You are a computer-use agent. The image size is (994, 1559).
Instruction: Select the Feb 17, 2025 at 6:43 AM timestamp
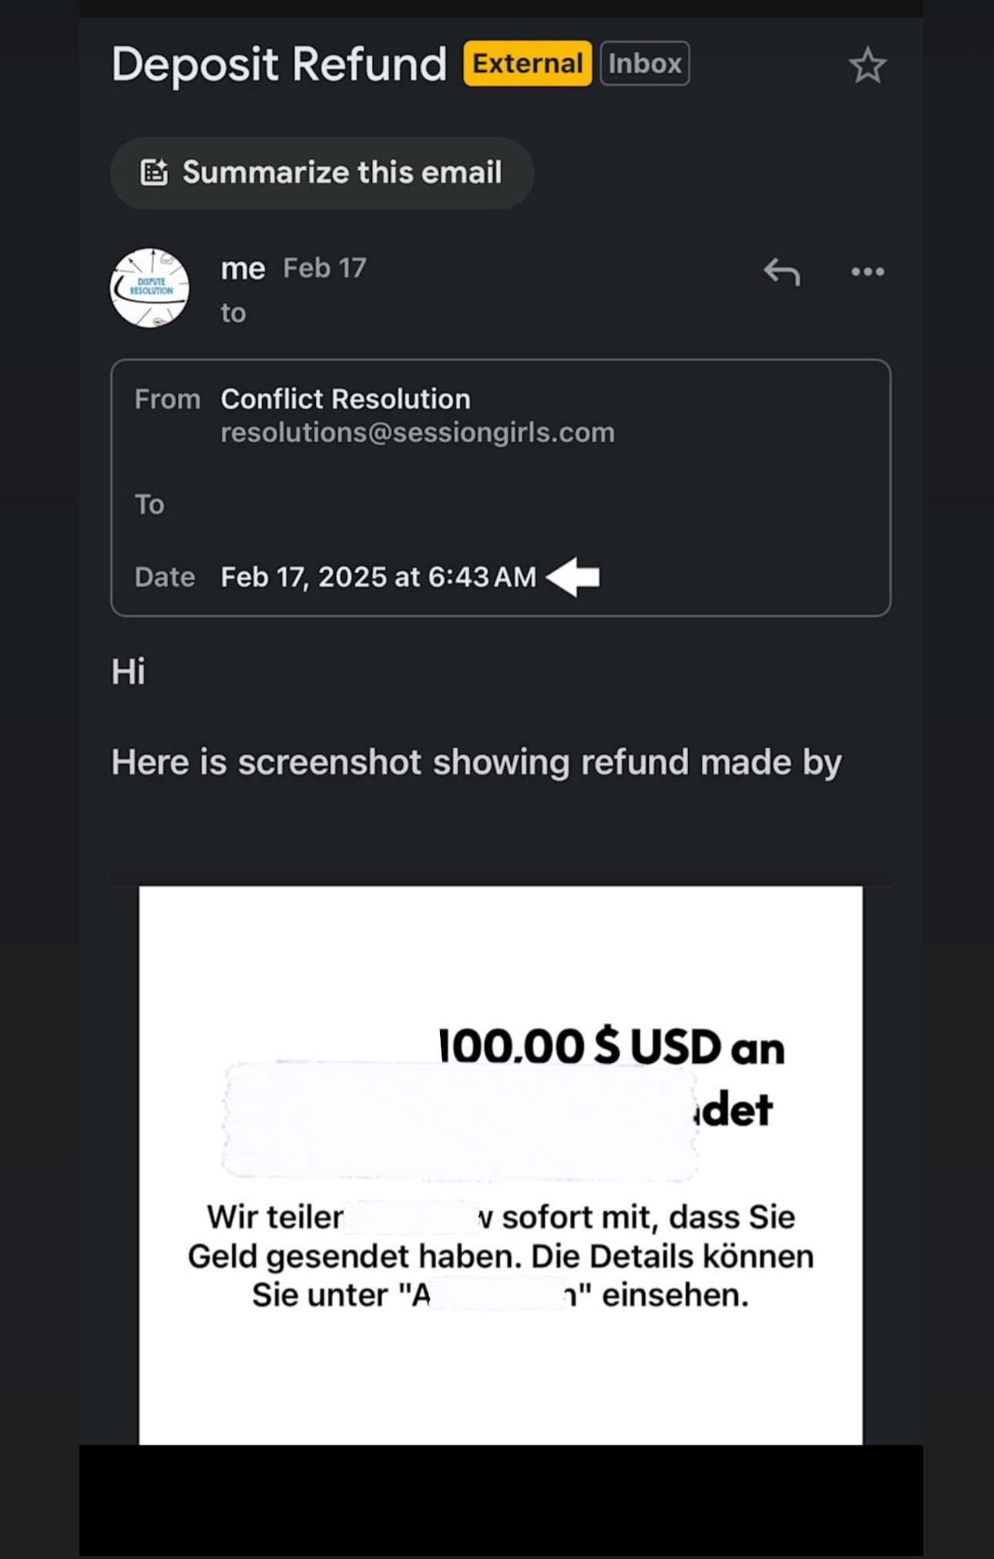pos(378,577)
